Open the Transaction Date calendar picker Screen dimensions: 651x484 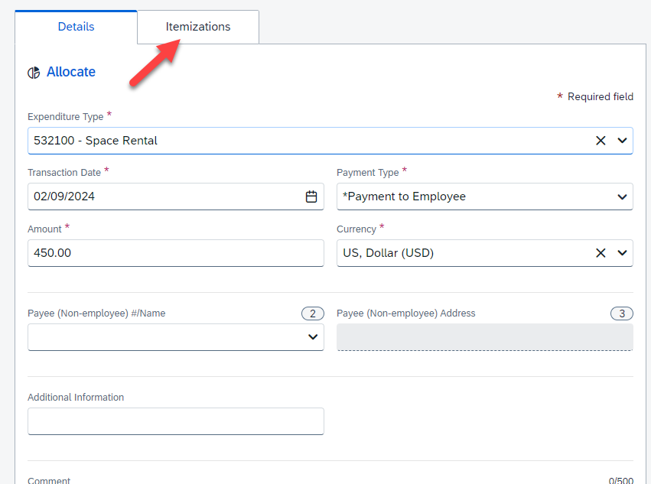[x=311, y=197]
